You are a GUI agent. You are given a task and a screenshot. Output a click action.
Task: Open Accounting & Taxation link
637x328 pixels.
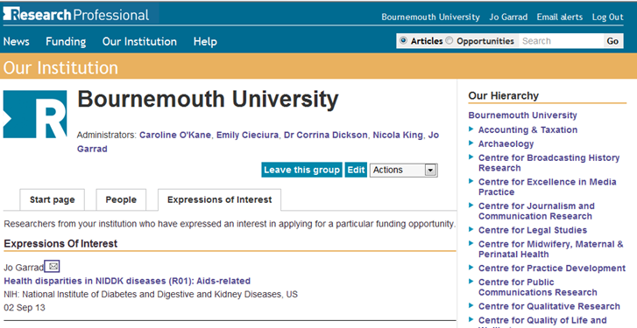tap(527, 129)
